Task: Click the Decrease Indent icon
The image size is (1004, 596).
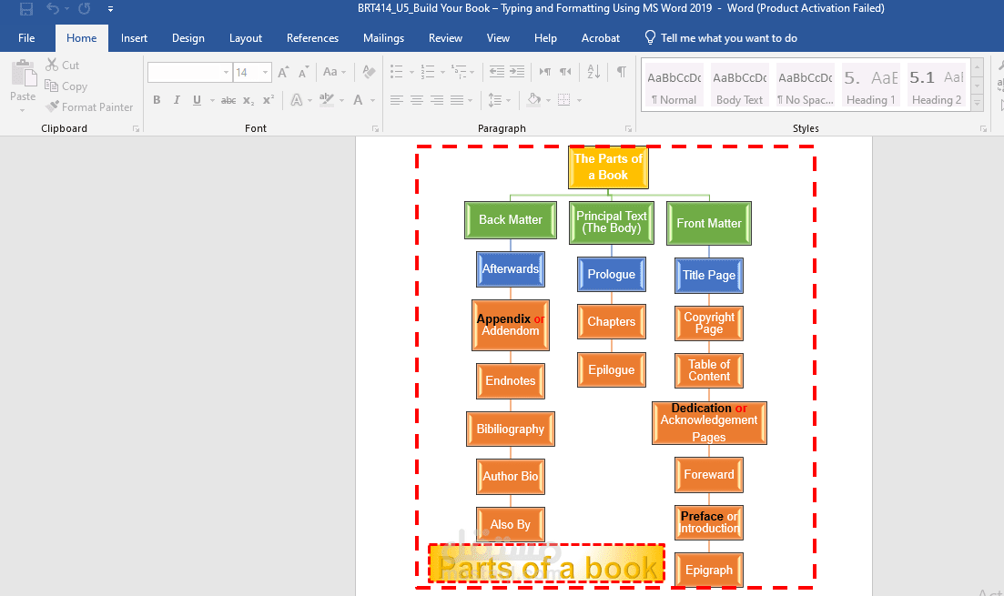Action: pos(497,72)
